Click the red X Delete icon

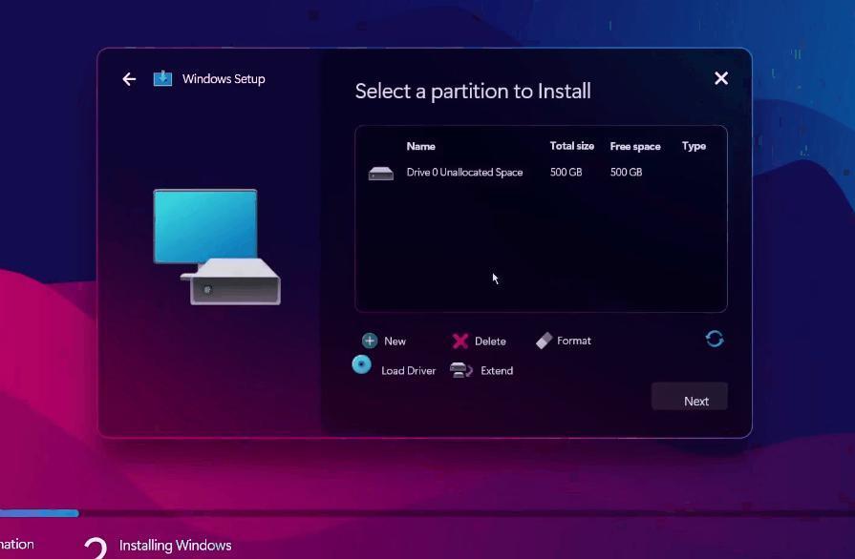pyautogui.click(x=460, y=342)
